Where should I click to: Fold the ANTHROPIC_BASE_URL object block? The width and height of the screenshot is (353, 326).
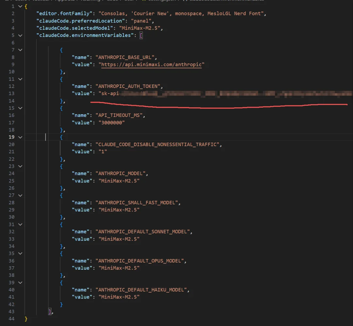(20, 50)
